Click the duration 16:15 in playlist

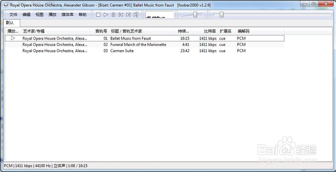click(185, 39)
